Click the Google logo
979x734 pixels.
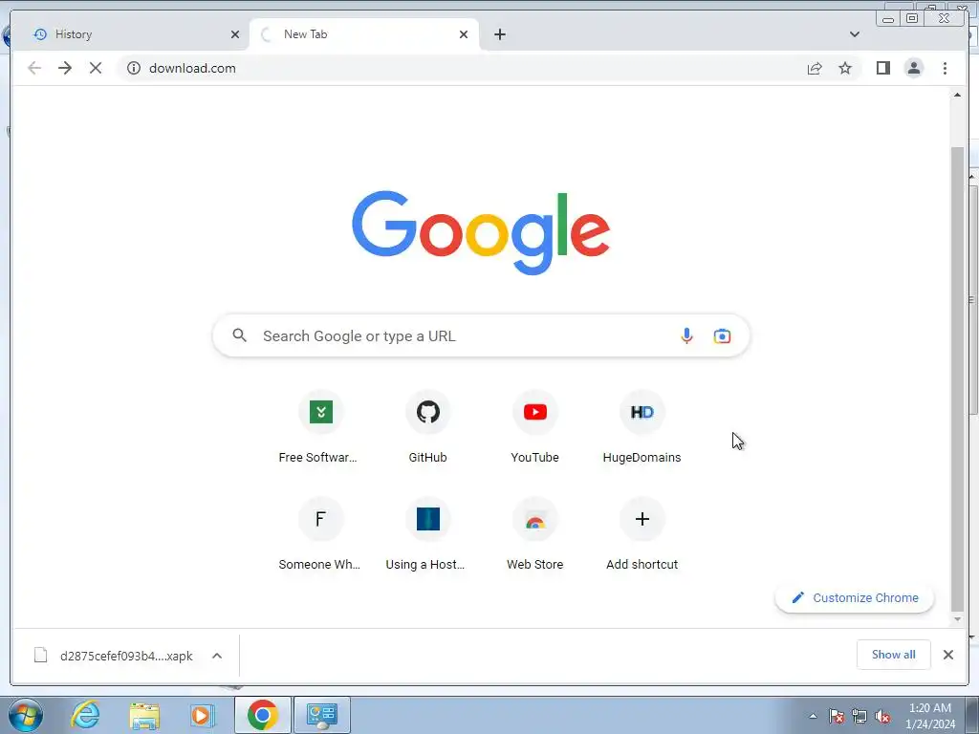[x=481, y=232]
